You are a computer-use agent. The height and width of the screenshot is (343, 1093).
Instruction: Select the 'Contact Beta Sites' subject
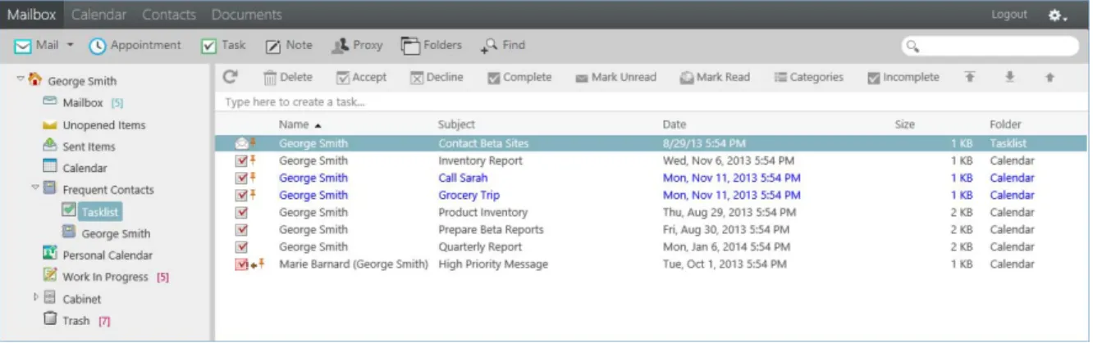483,143
